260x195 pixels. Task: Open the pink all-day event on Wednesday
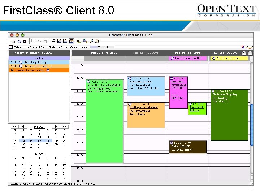click(x=188, y=58)
